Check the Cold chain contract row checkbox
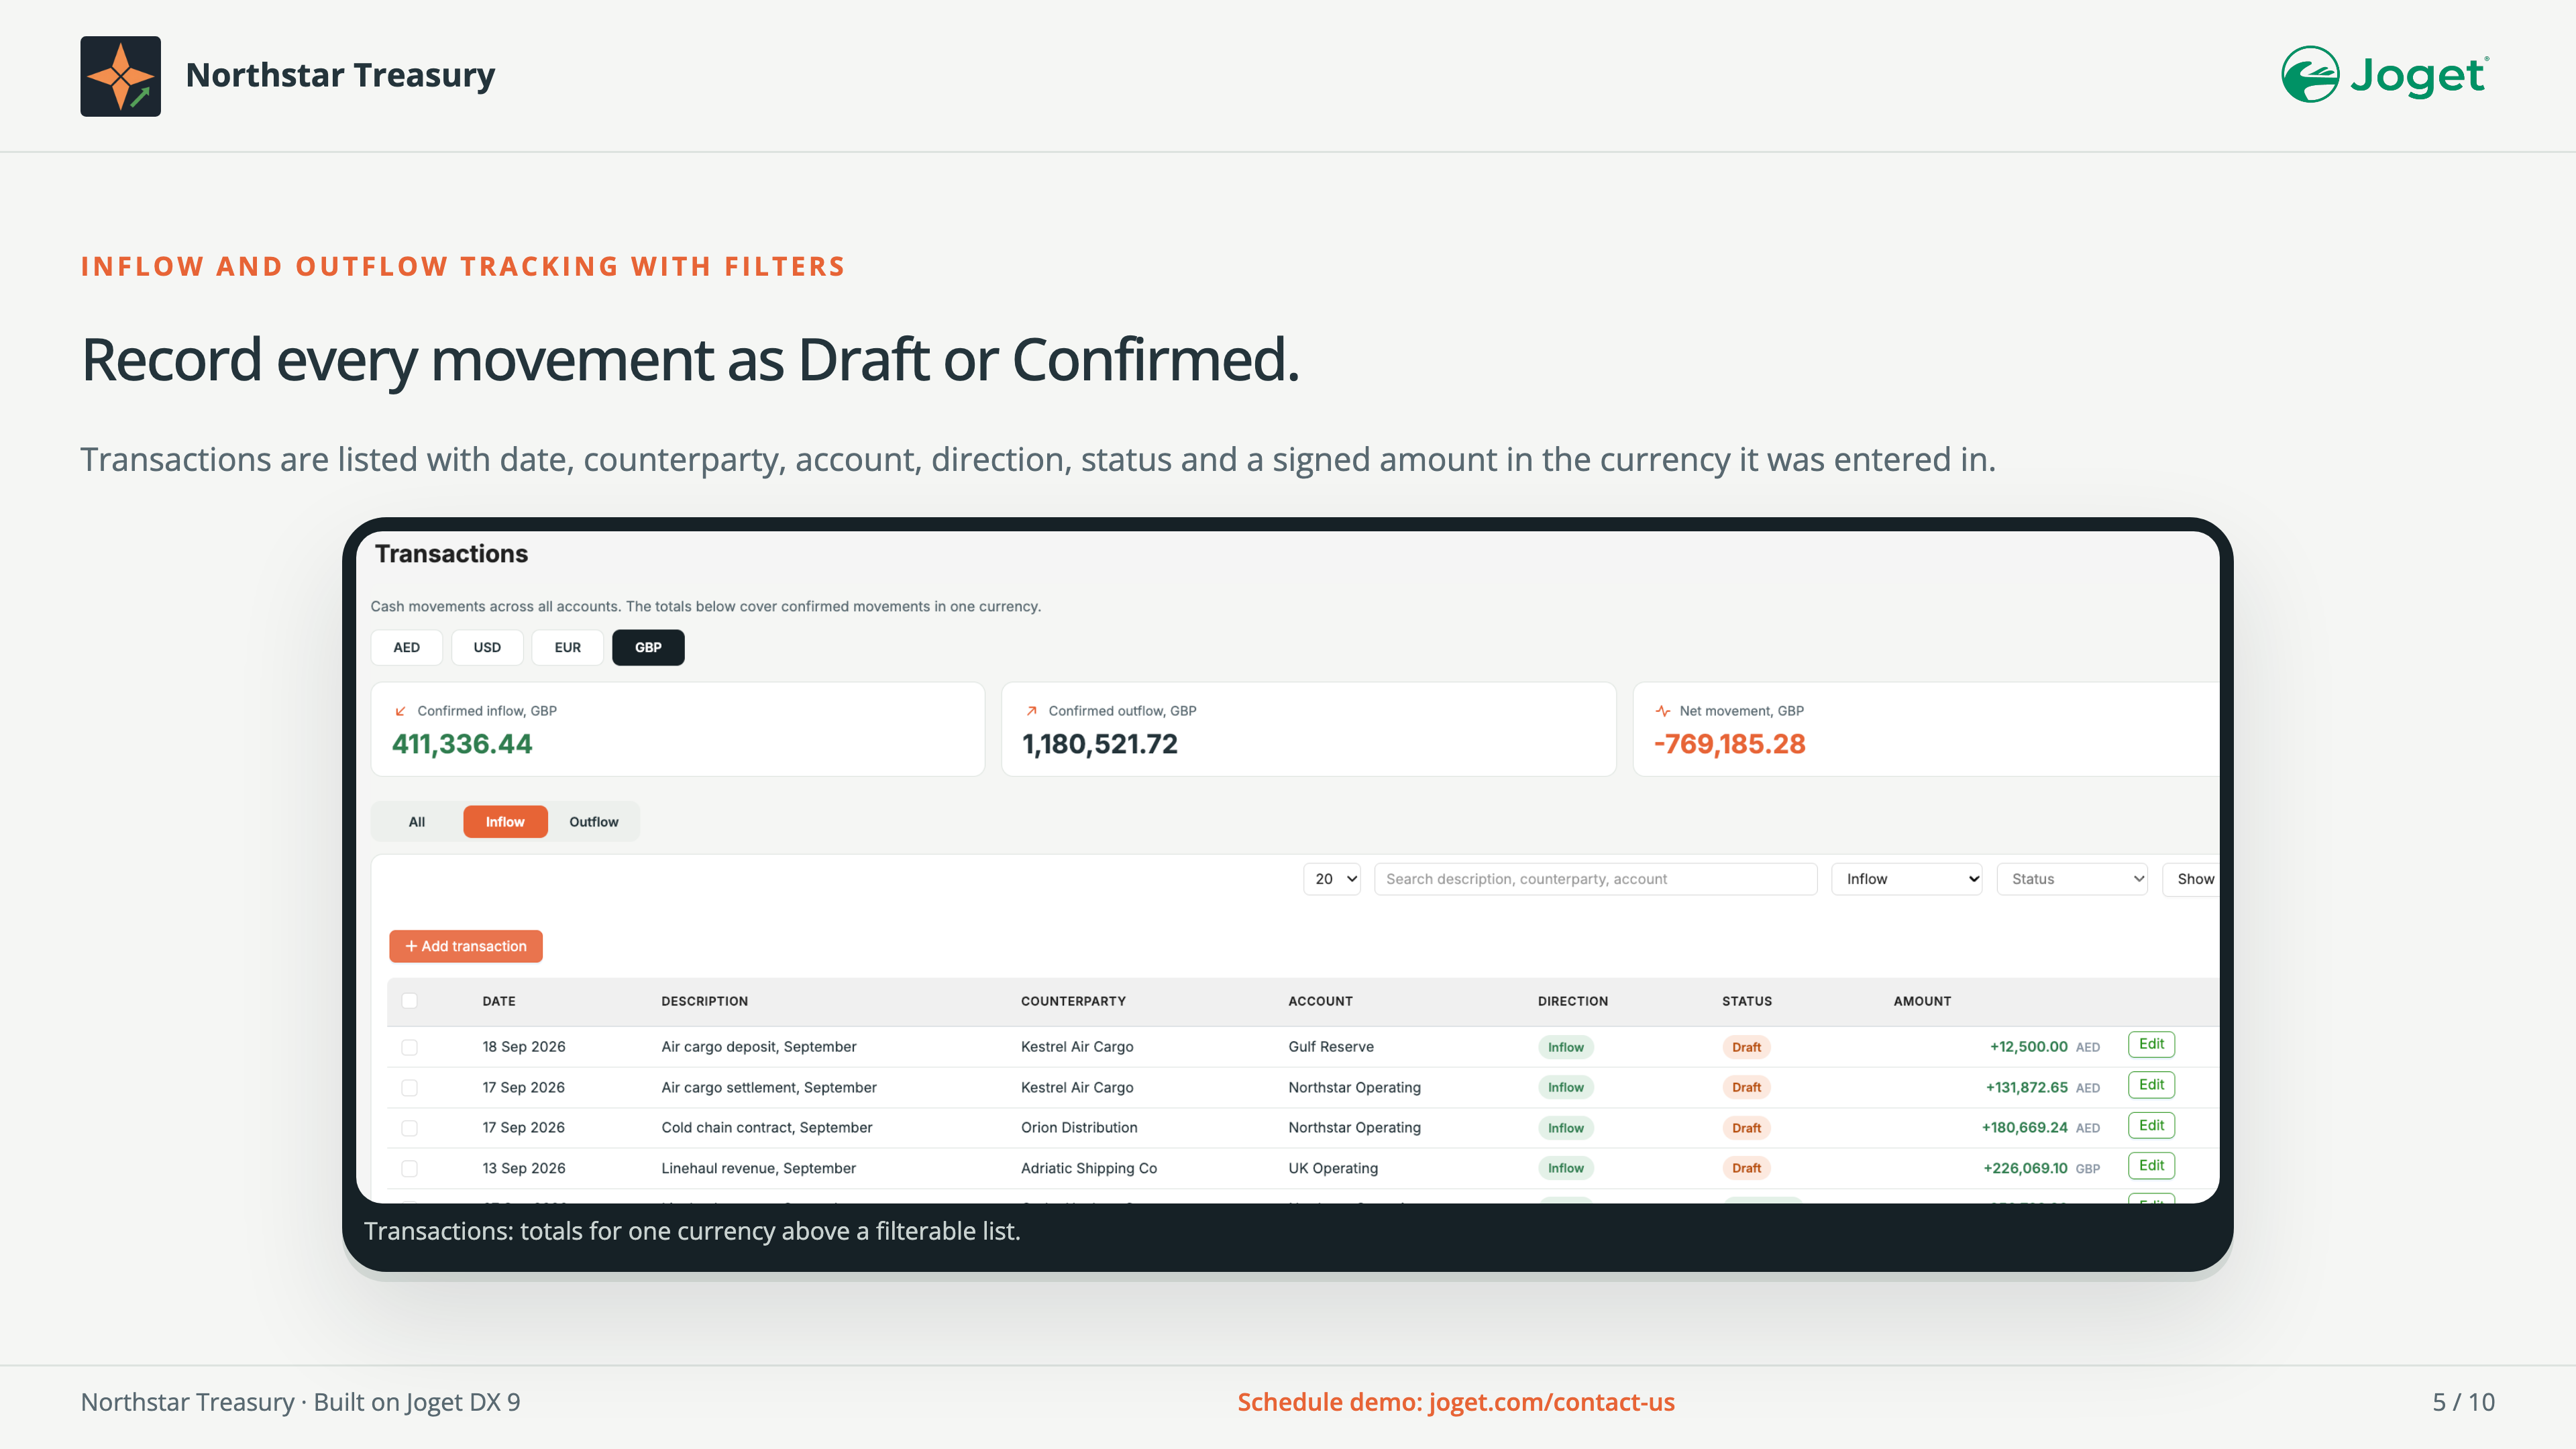The image size is (2576, 1449). (409, 1128)
